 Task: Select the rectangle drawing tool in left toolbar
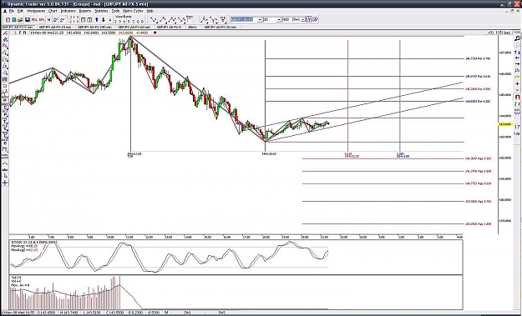5,85
